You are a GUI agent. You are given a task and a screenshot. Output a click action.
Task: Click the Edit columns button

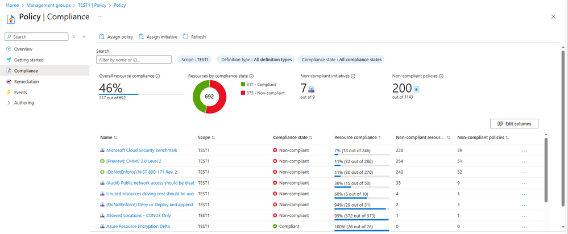tap(514, 124)
